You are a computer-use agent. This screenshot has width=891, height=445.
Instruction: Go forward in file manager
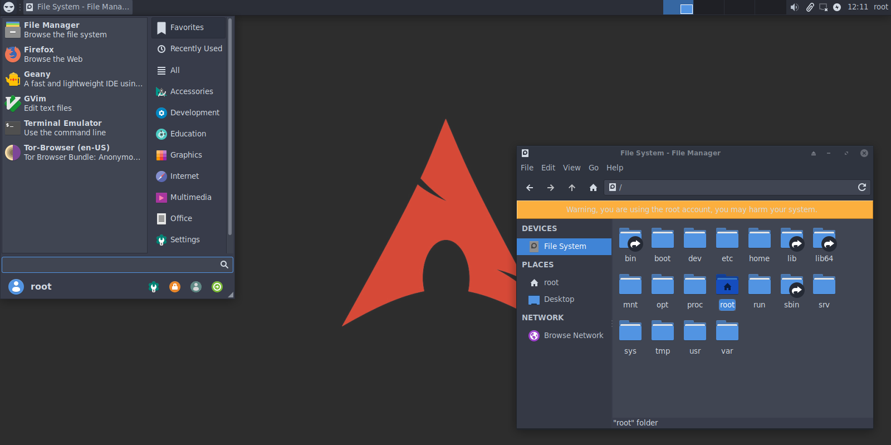point(551,188)
